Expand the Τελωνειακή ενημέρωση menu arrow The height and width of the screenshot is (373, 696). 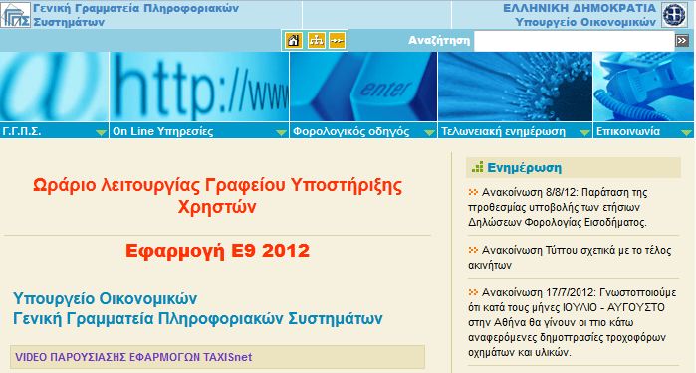pos(584,132)
